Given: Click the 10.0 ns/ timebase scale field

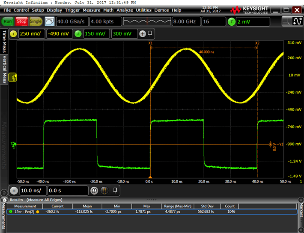Looking at the screenshot, I should click(x=33, y=190).
